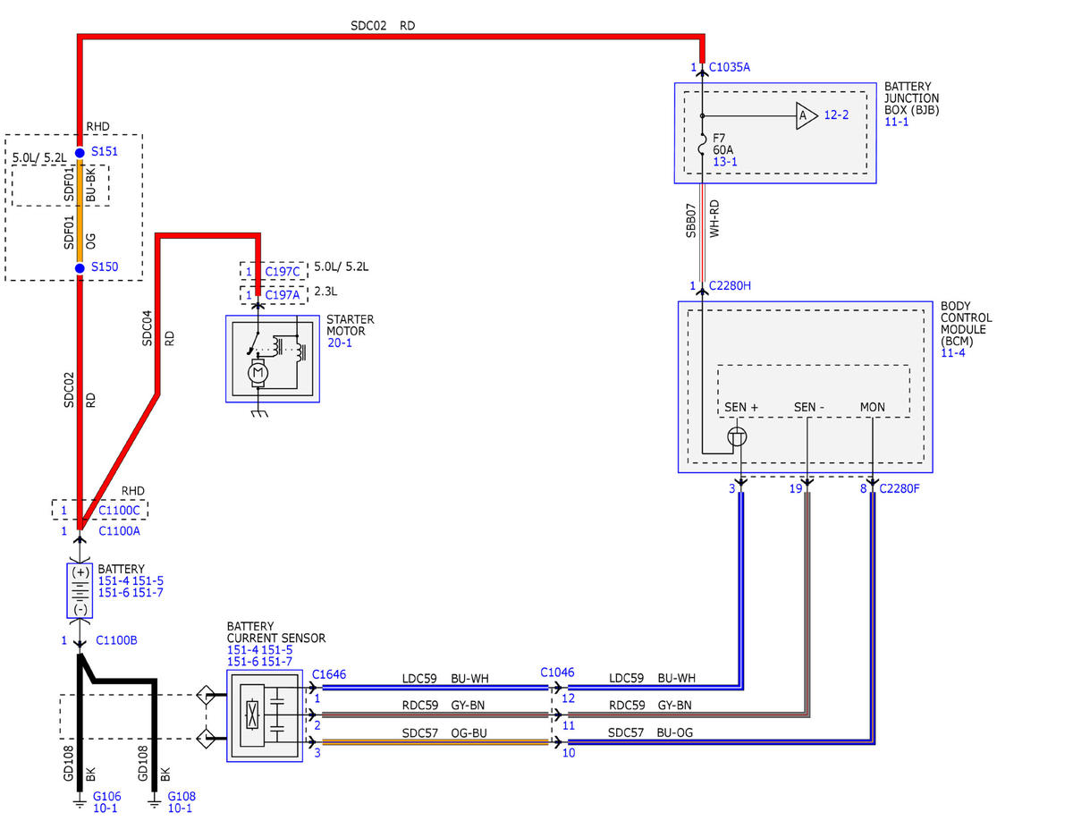1073x829 pixels.
Task: Open connector C1646 link
Action: pyautogui.click(x=328, y=673)
